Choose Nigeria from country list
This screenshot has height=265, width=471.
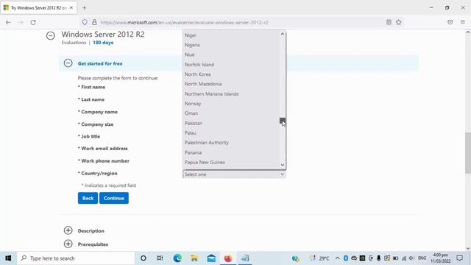192,45
